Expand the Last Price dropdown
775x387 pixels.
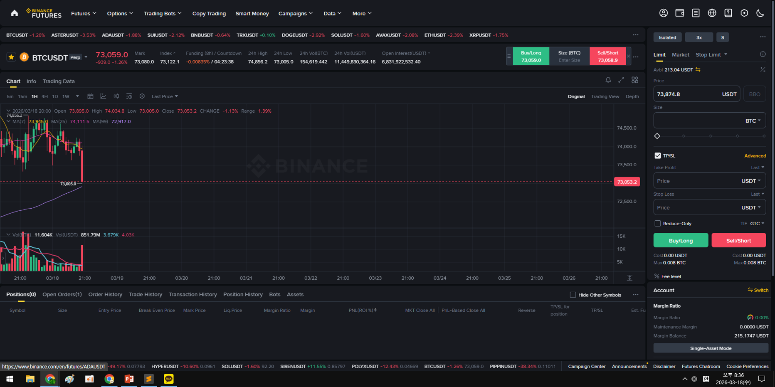pos(165,96)
